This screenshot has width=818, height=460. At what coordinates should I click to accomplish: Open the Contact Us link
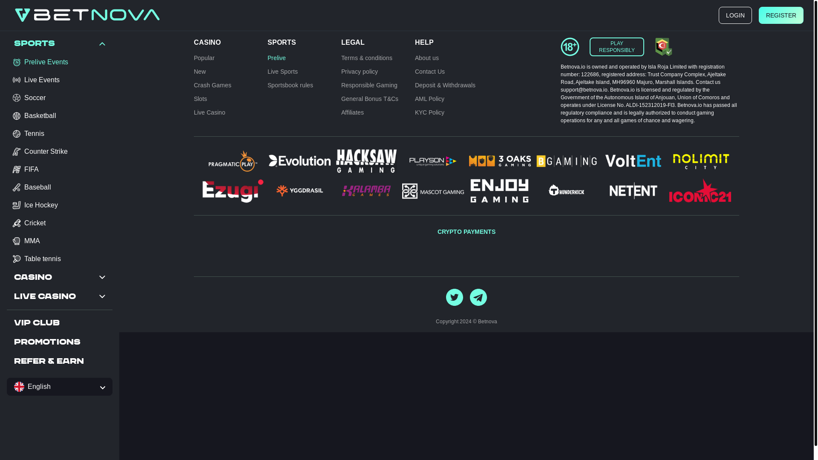(430, 72)
